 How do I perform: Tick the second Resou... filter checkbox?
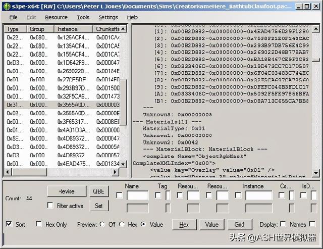(x=209, y=195)
